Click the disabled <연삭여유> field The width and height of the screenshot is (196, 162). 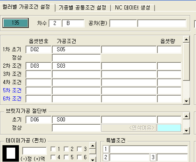pos(129,128)
